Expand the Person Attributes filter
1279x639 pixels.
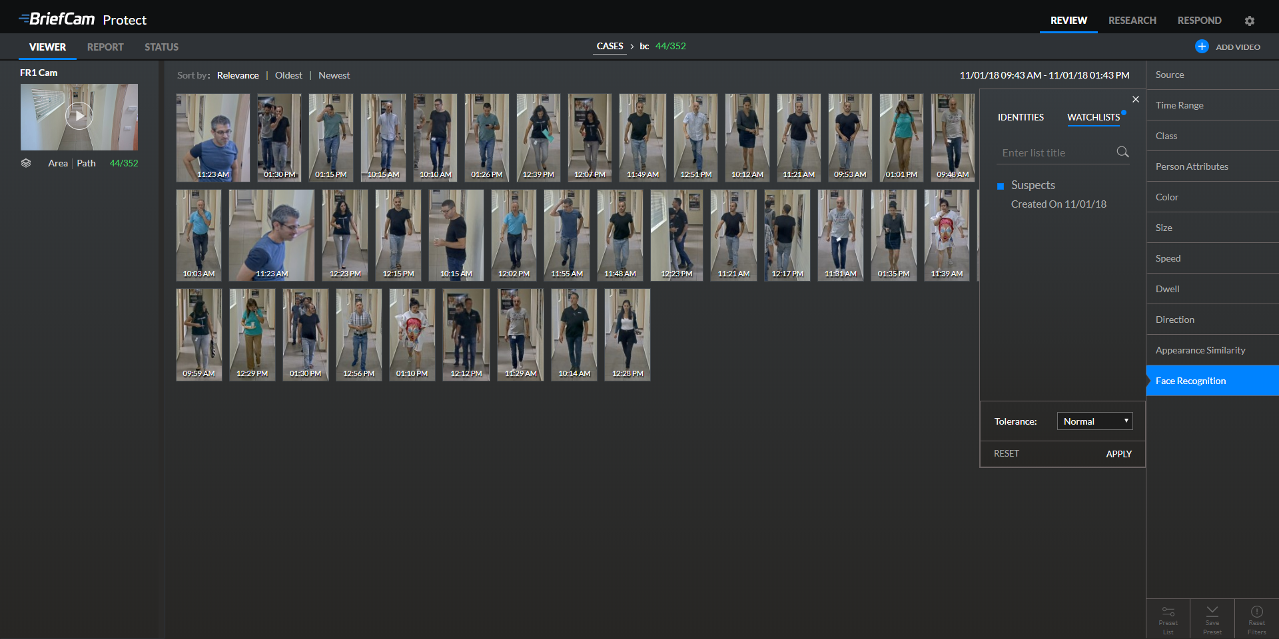[1192, 166]
